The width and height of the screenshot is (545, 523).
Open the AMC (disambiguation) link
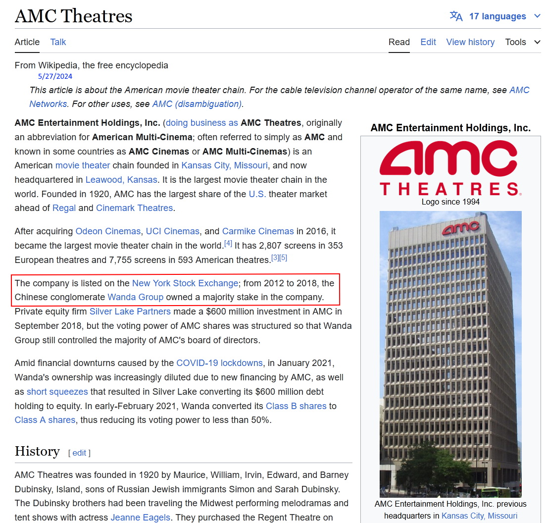tap(197, 104)
